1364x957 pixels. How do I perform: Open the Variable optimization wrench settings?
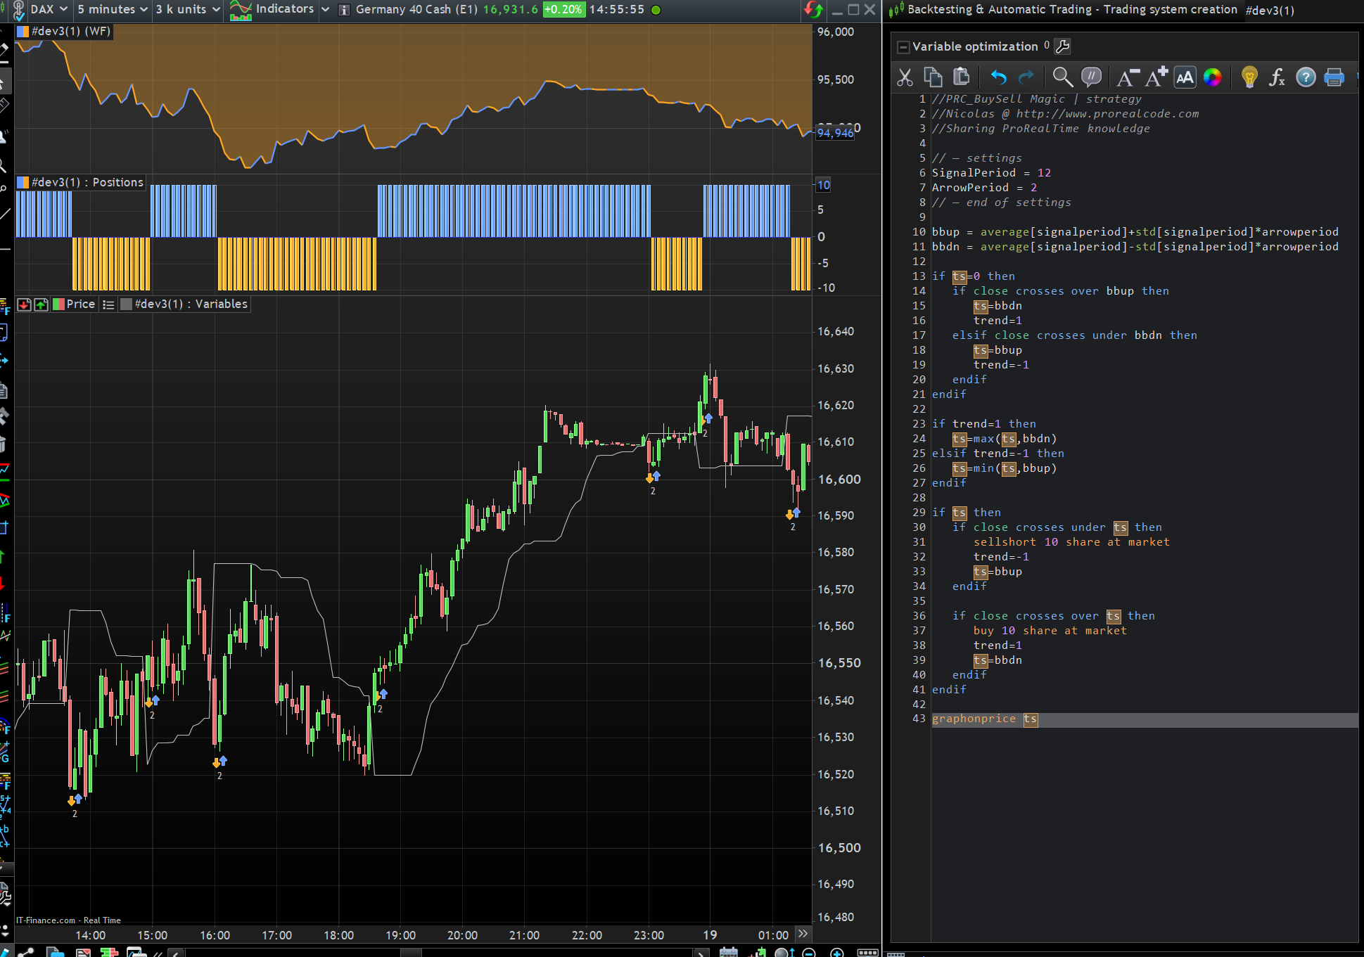[1062, 46]
